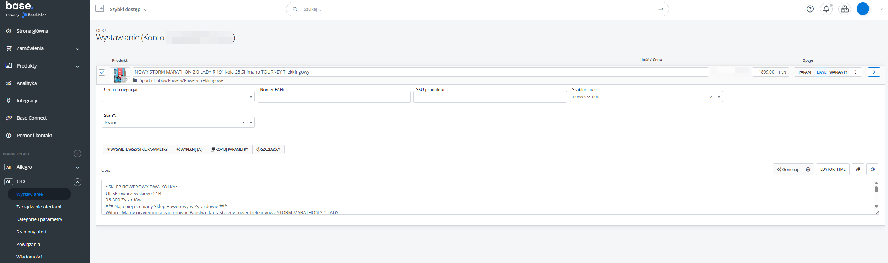Open the description generation settings gear
This screenshot has width=888, height=263.
[808, 170]
